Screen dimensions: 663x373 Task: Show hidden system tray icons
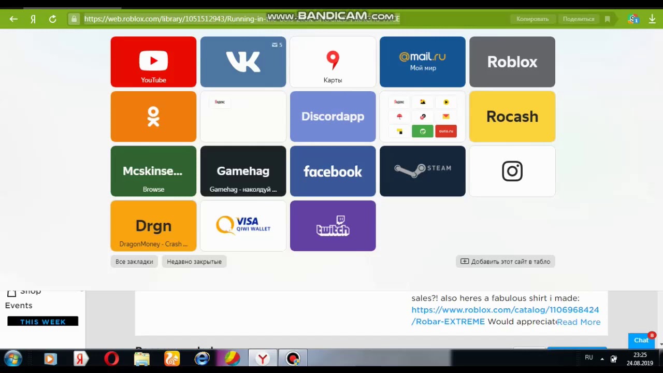pyautogui.click(x=602, y=358)
